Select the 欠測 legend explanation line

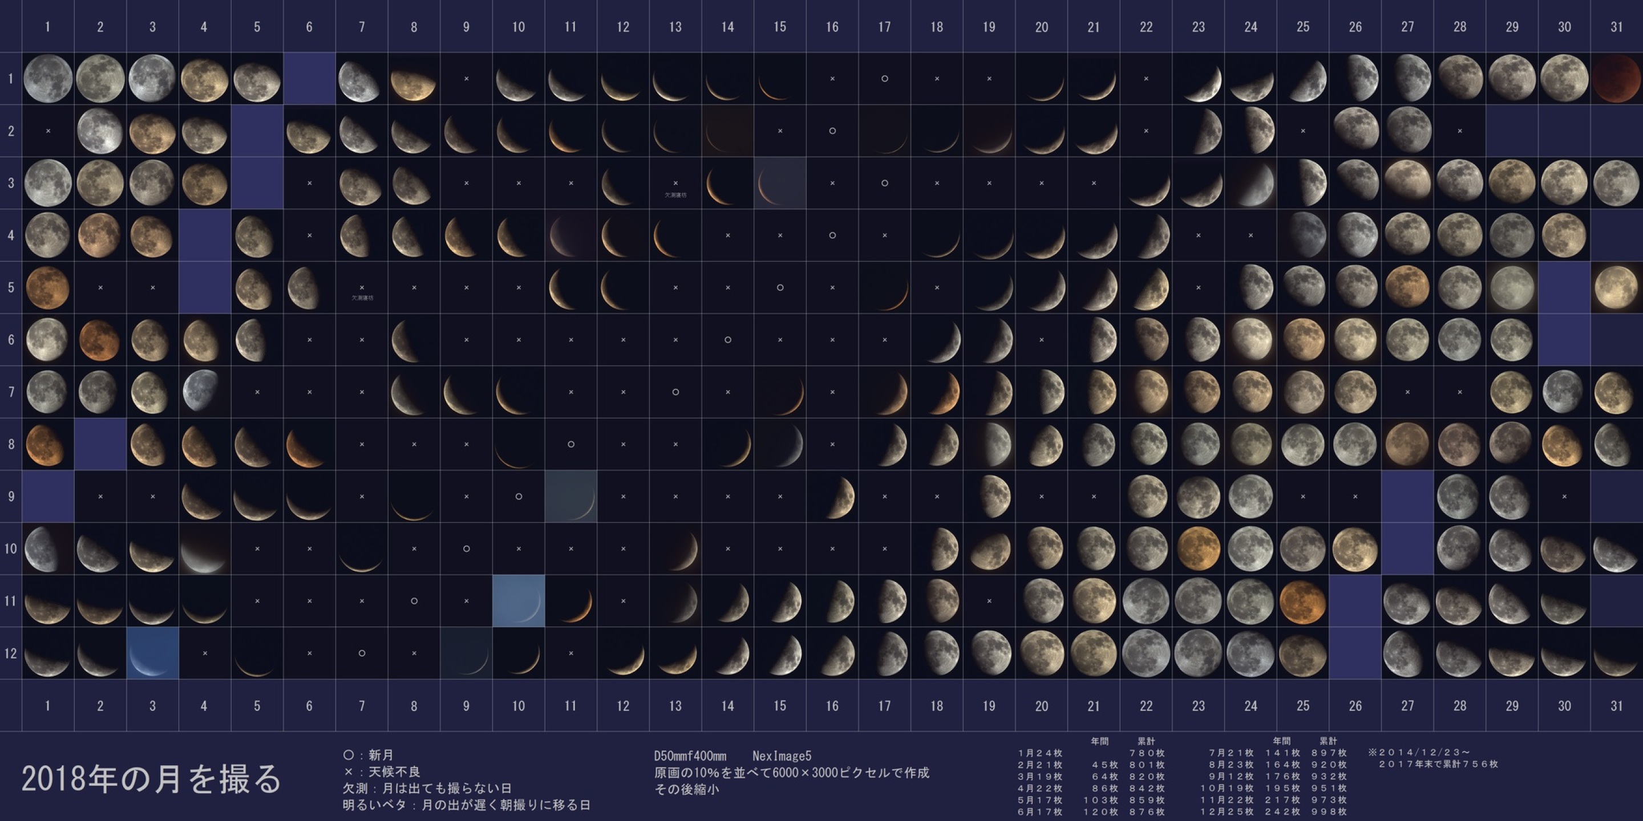(427, 789)
